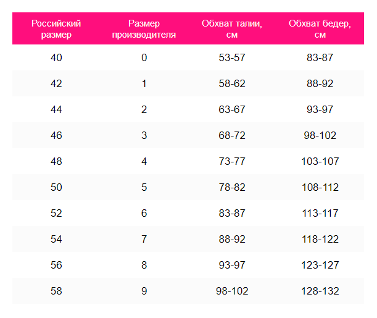Click manufacturer size 9 cell
The height and width of the screenshot is (318, 377).
[144, 291]
